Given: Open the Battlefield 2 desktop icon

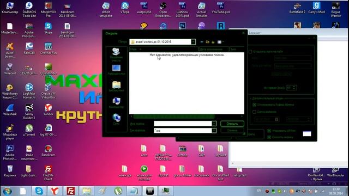Looking at the screenshot, I should tap(297, 8).
